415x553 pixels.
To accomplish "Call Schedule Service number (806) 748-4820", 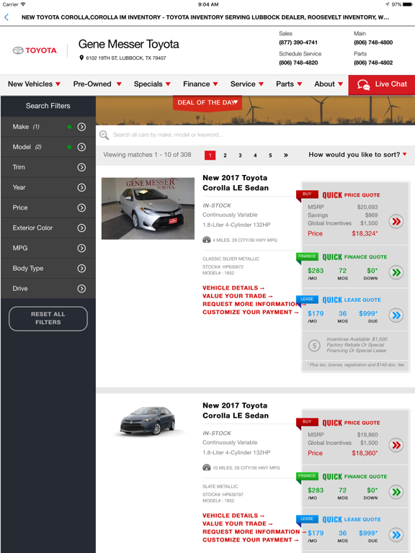I will coord(298,63).
